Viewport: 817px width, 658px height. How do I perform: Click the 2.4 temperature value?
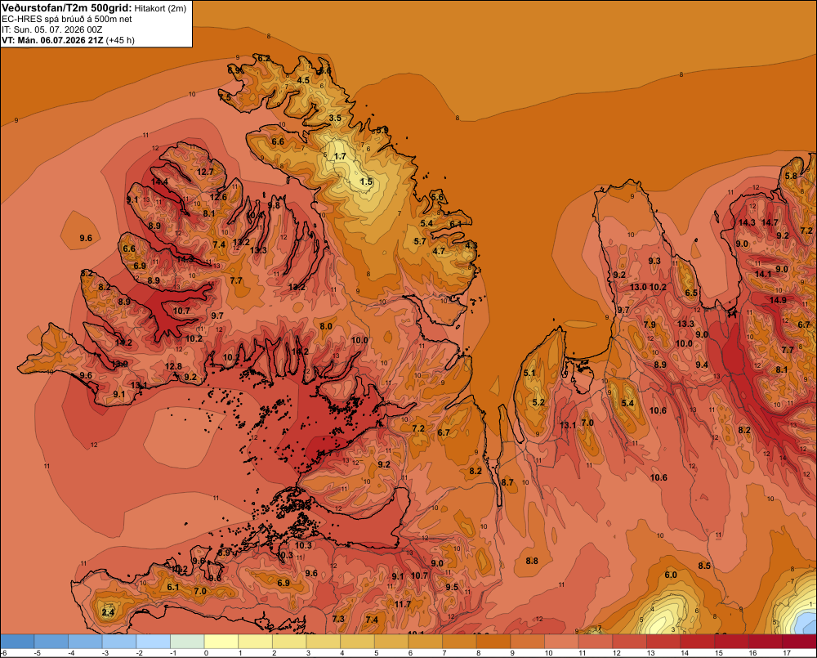(x=108, y=613)
